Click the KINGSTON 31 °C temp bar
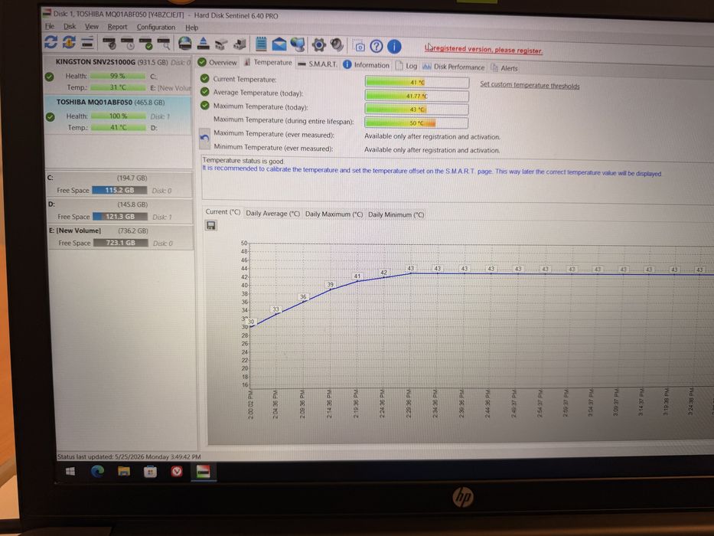The height and width of the screenshot is (536, 714). [x=118, y=87]
